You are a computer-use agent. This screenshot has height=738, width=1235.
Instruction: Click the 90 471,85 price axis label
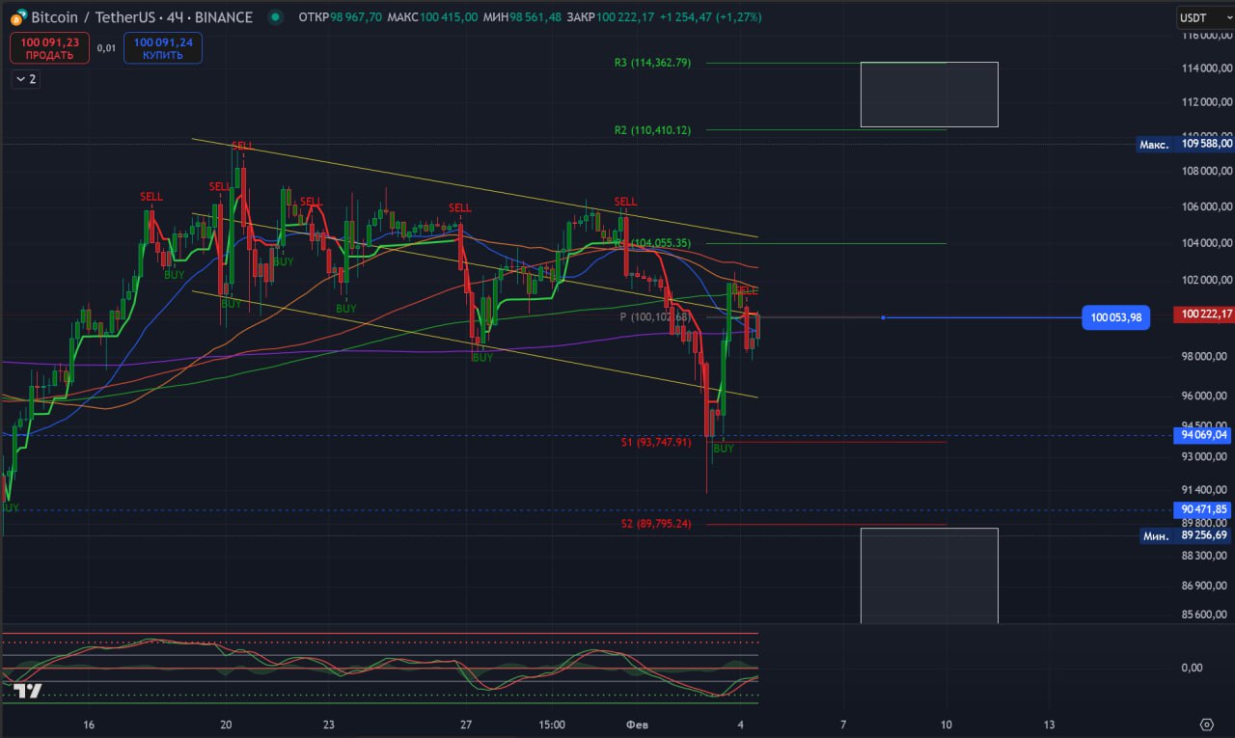(1203, 509)
